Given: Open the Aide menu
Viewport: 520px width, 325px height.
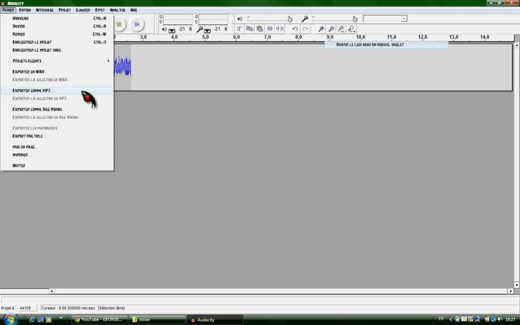Looking at the screenshot, I should point(134,10).
